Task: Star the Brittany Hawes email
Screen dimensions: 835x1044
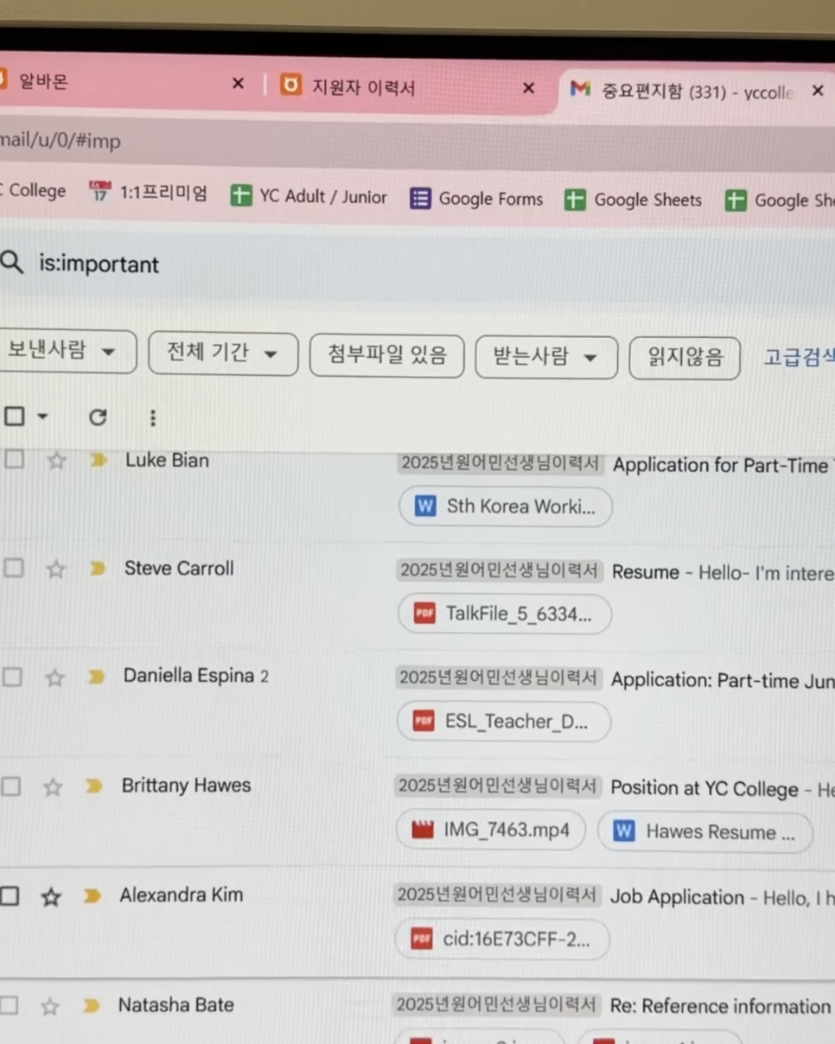Action: coord(54,786)
